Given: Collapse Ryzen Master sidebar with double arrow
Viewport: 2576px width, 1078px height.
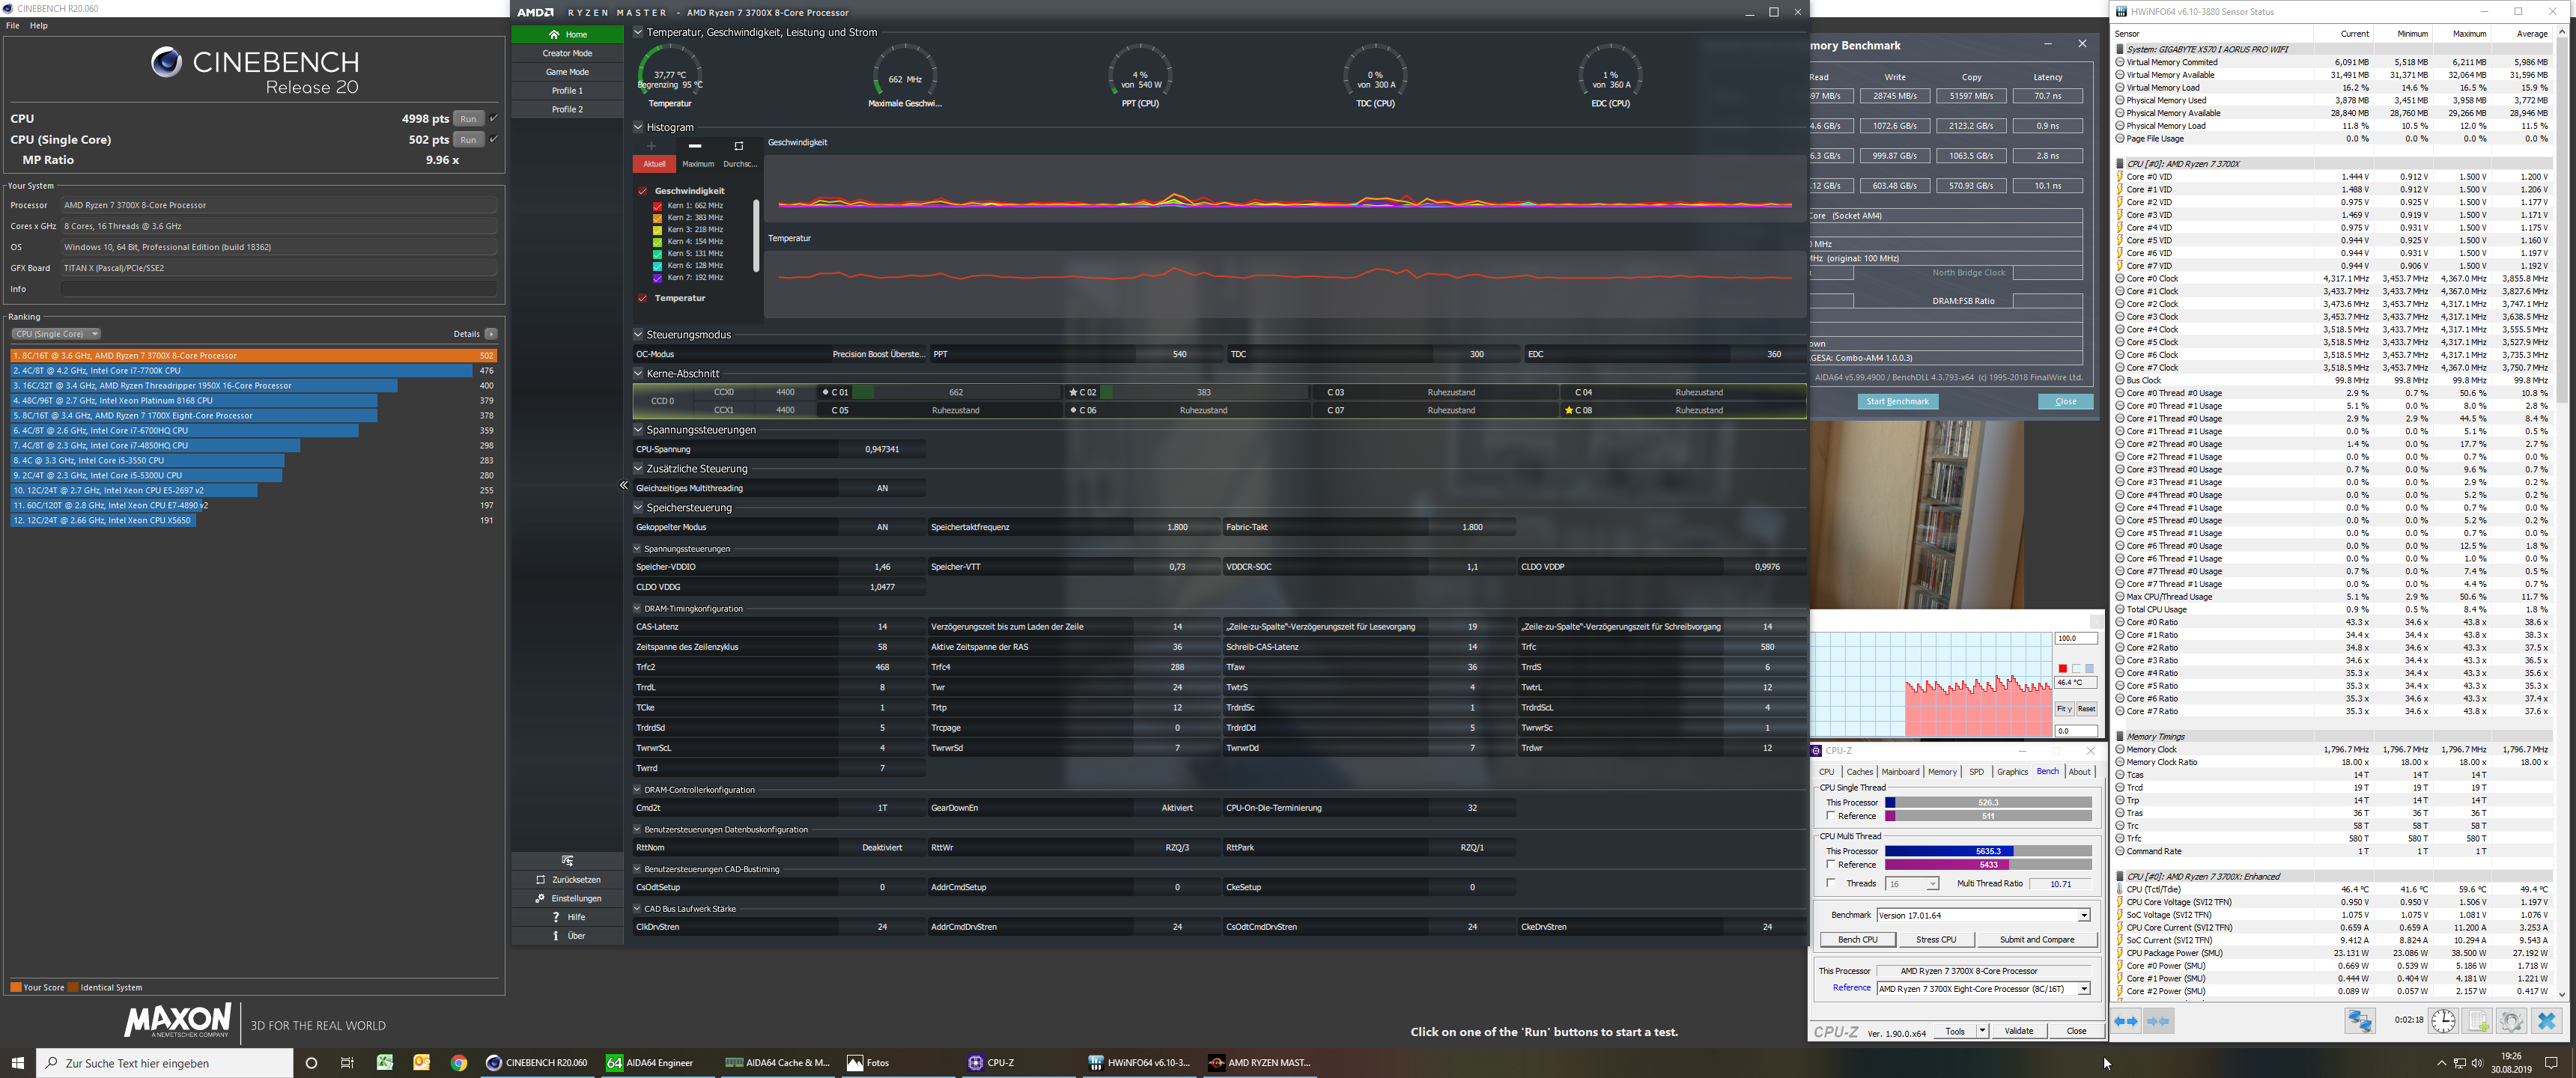Looking at the screenshot, I should coord(623,485).
